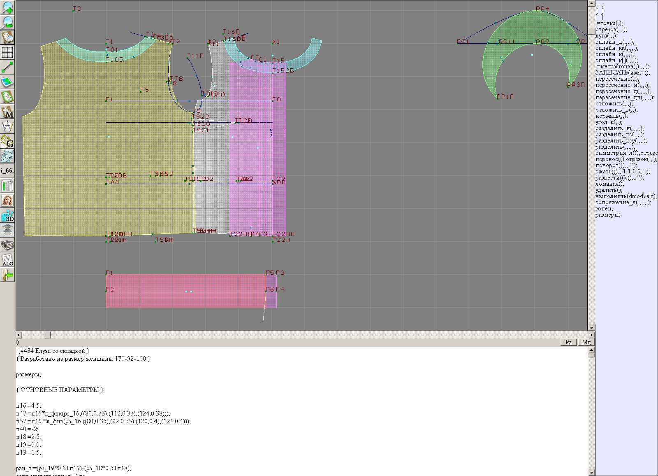
Task: Click the exit door arrow icon
Action: pos(7,275)
